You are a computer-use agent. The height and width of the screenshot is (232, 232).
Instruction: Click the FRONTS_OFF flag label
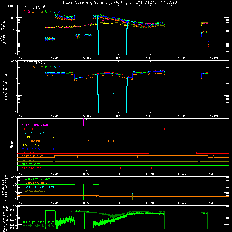click(x=31, y=164)
